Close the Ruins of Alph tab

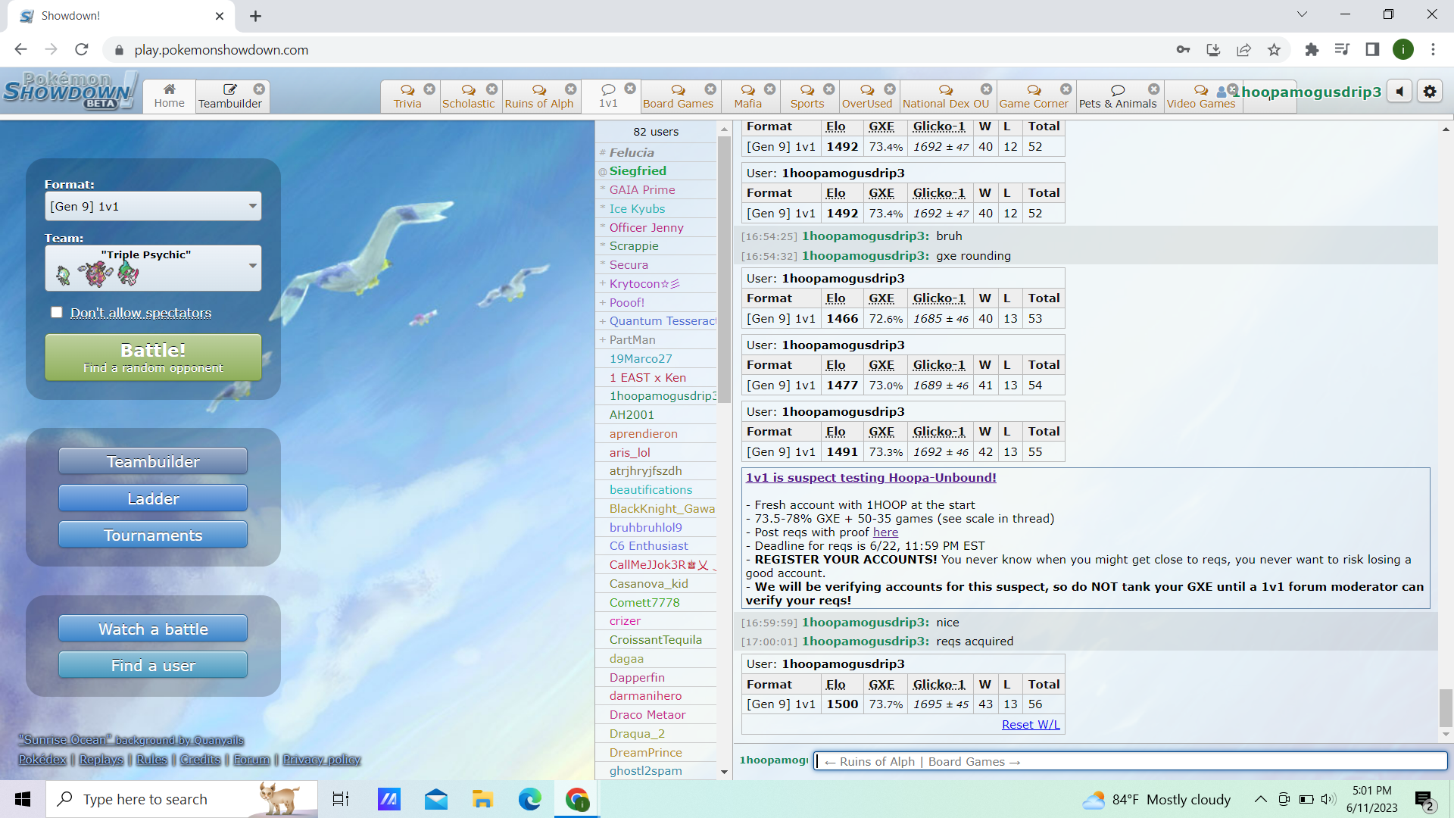(571, 89)
